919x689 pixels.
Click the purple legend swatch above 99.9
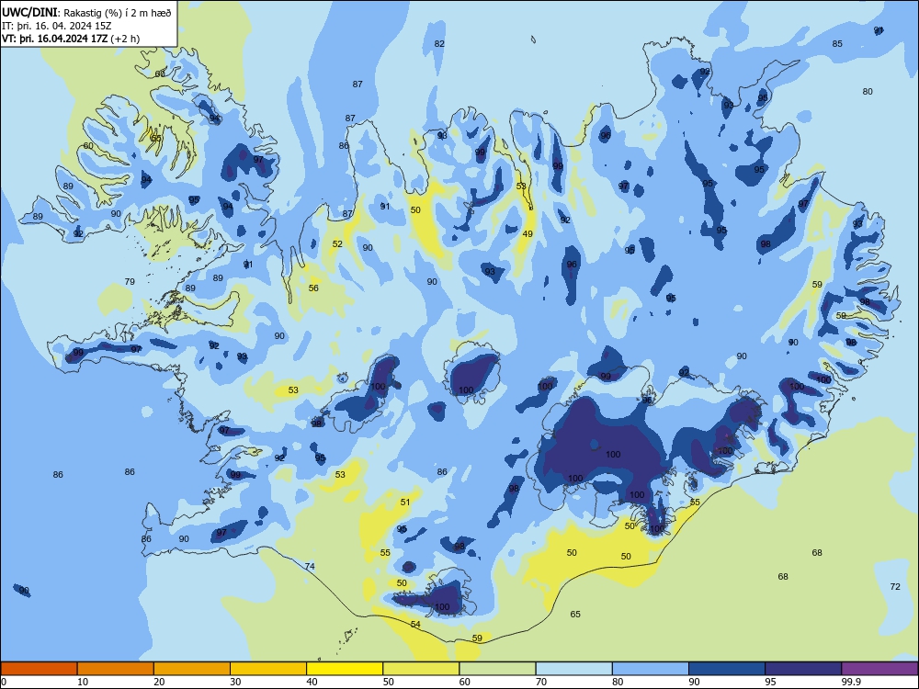pyautogui.click(x=879, y=669)
